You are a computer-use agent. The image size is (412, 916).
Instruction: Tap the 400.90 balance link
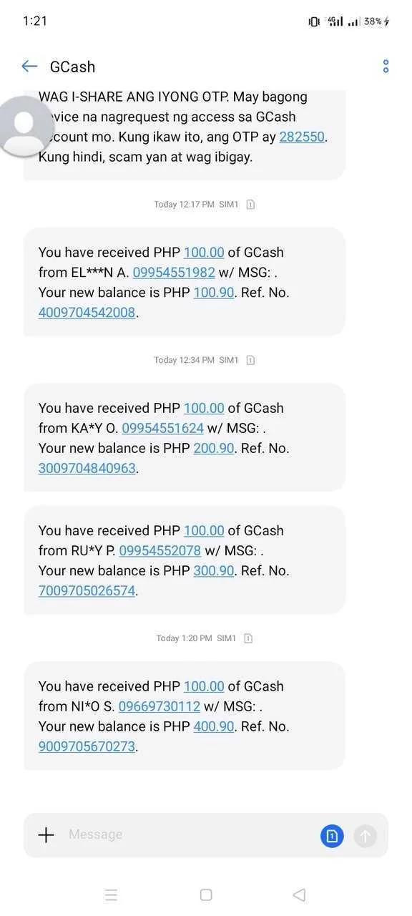click(x=214, y=726)
